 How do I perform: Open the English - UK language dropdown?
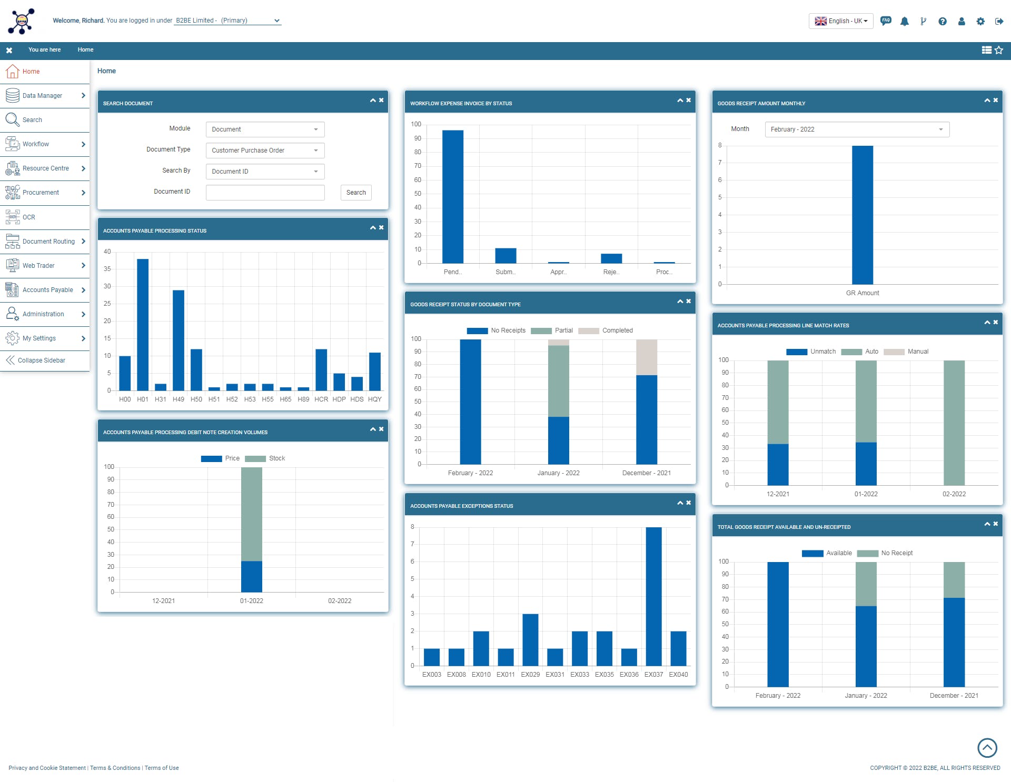coord(841,21)
